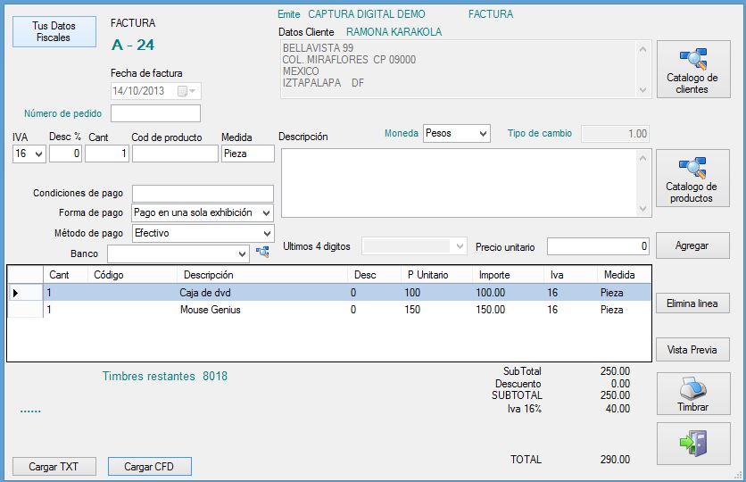This screenshot has height=482, width=746.
Task: Open Vista Previa
Action: [x=692, y=350]
